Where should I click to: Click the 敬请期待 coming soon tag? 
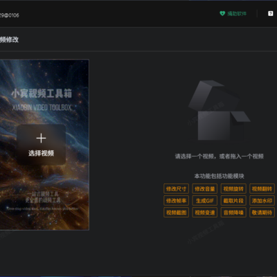262,213
